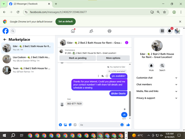Click the phone number 863-877-7639 message

point(74,104)
